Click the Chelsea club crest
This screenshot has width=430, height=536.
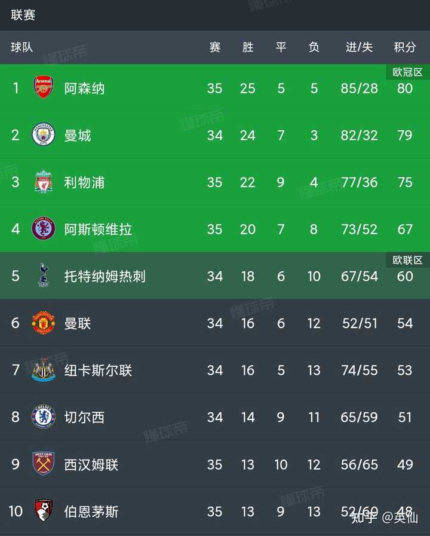(x=44, y=416)
